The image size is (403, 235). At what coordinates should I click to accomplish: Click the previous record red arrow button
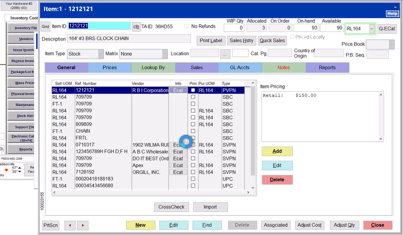click(x=70, y=225)
